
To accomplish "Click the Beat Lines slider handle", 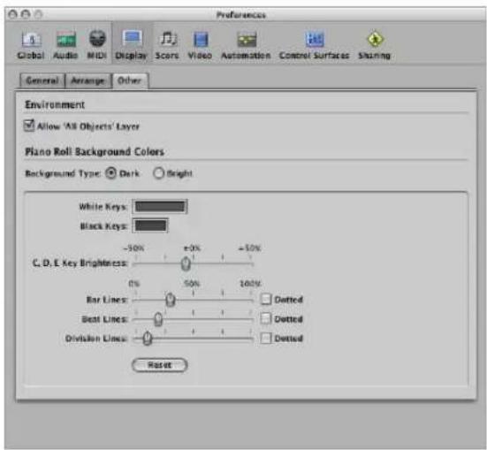I will [158, 319].
